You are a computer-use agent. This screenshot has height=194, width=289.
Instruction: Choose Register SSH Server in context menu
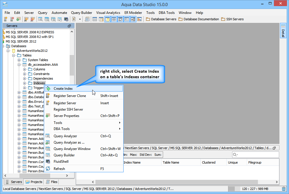[x=84, y=109]
